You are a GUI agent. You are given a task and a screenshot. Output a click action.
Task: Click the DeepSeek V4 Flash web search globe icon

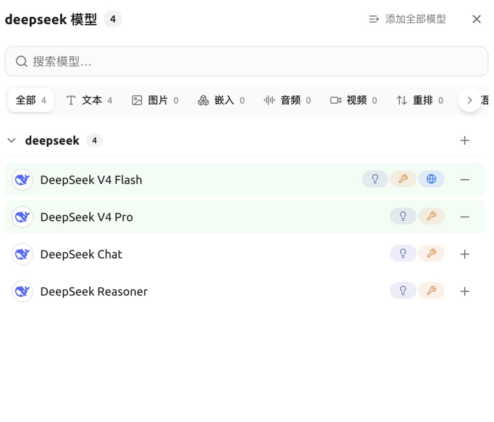[x=431, y=179]
